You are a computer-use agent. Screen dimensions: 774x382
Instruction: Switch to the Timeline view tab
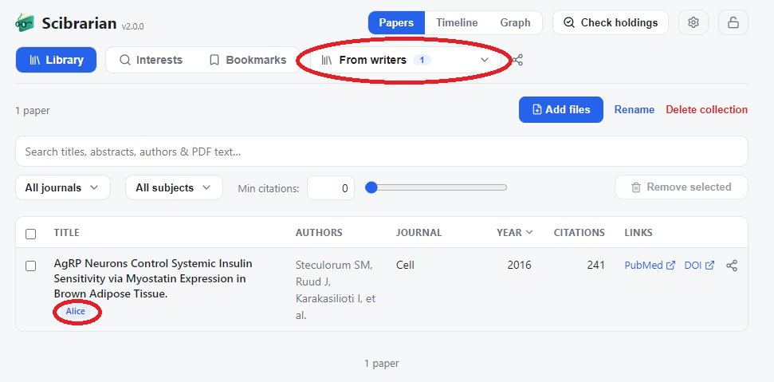click(457, 22)
